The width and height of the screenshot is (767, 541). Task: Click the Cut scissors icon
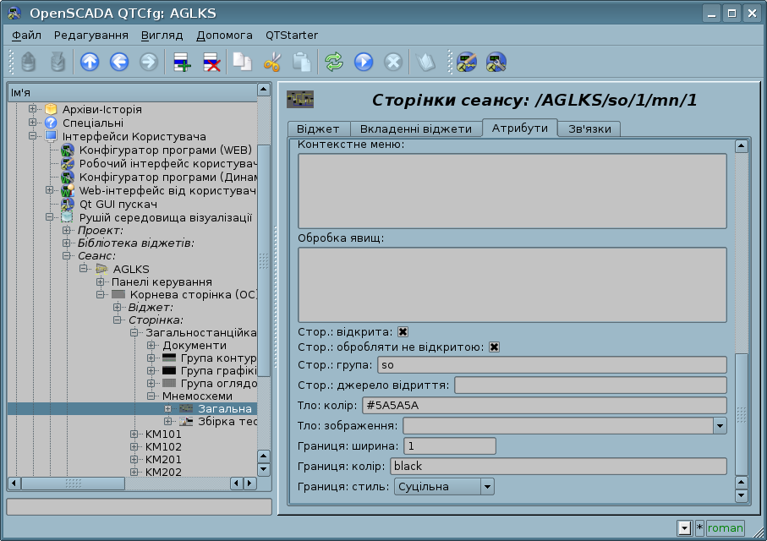[271, 62]
